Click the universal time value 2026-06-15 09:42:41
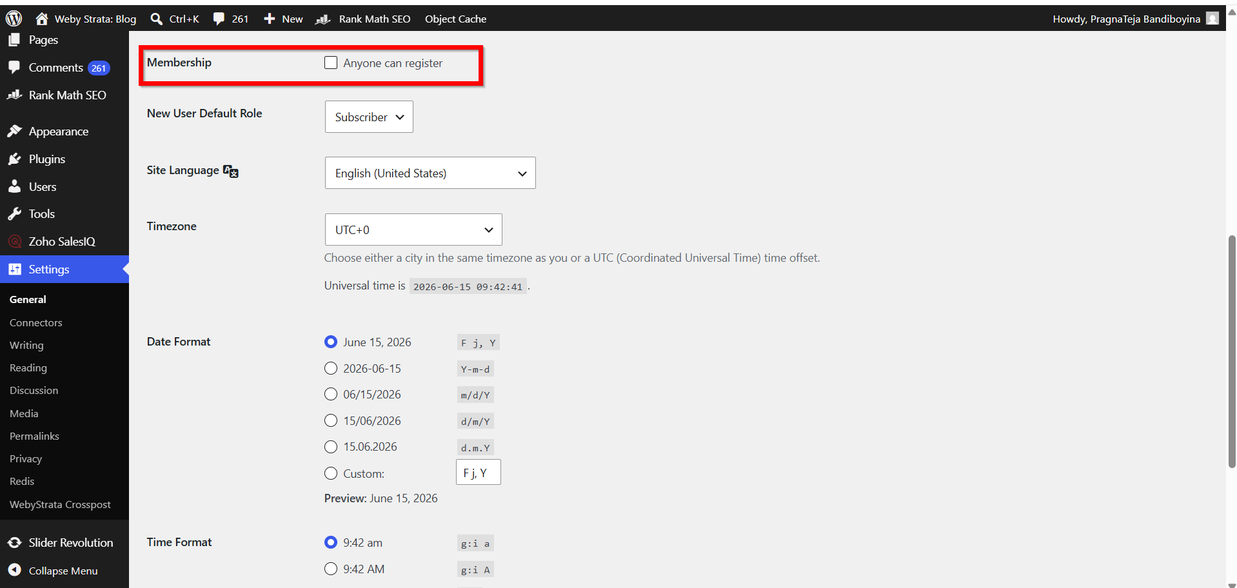 468,286
